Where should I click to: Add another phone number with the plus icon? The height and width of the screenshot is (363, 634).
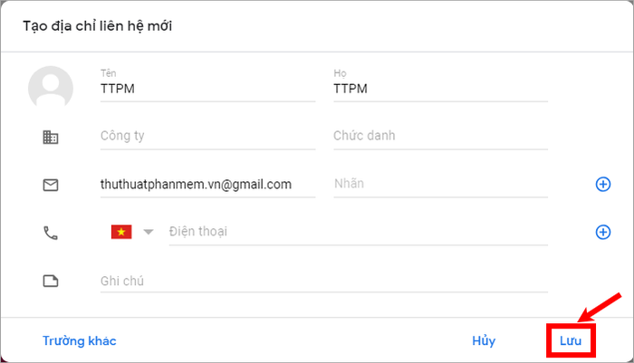(603, 232)
